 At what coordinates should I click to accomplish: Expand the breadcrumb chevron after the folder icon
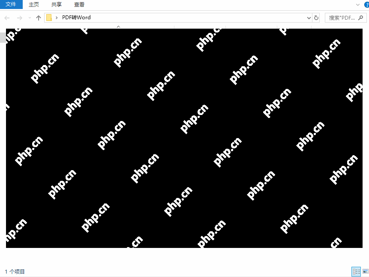click(x=56, y=18)
